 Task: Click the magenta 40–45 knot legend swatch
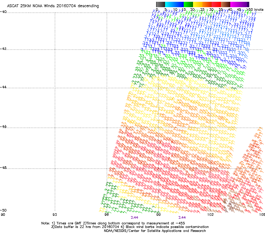click(235, 4)
